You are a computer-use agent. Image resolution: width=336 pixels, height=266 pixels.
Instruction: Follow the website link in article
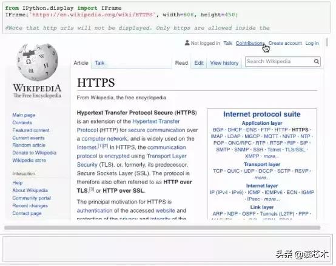coord(165,211)
